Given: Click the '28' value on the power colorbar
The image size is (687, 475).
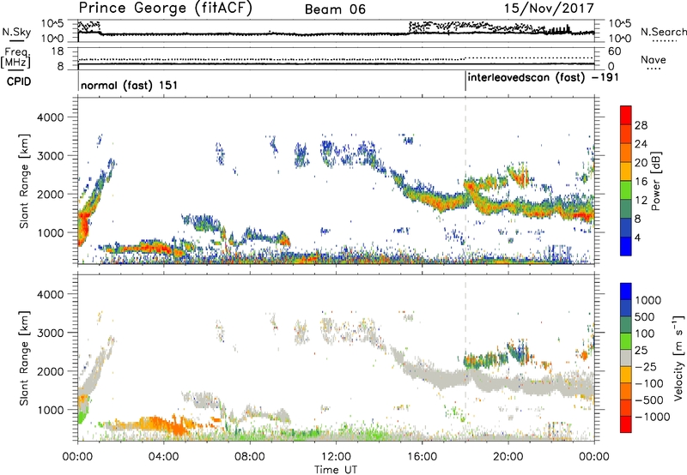Looking at the screenshot, I should tap(641, 125).
